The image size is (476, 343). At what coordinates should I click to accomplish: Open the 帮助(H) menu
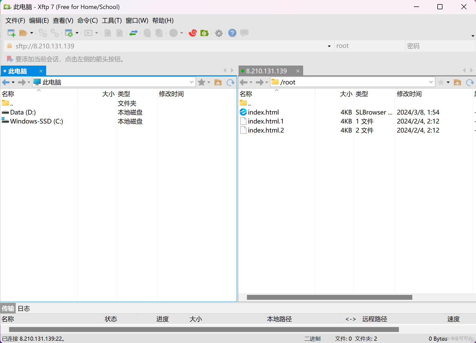(x=163, y=21)
